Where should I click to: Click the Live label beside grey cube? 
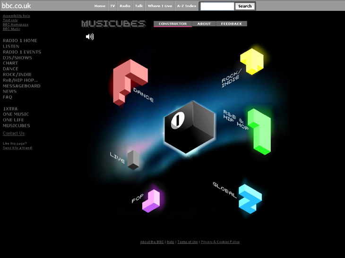(118, 158)
